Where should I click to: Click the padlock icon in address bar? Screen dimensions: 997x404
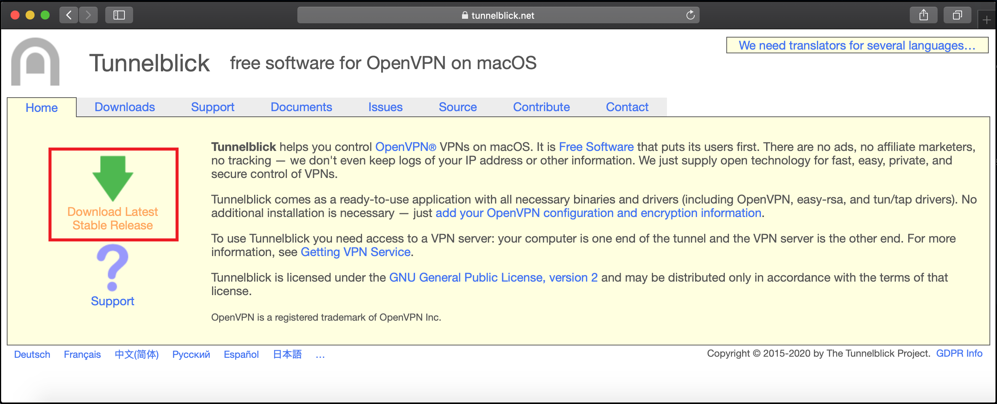(x=465, y=15)
